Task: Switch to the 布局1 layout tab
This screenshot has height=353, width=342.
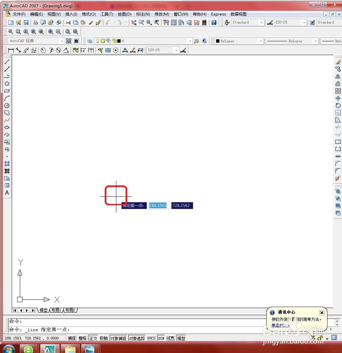Action: point(56,310)
